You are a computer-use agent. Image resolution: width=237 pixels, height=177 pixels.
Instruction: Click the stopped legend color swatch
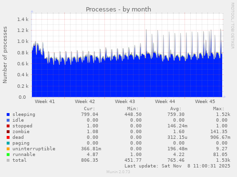pyautogui.click(x=8, y=126)
